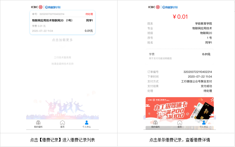Viewport: 235px width, 147px height.
Task: Load more records via 点击加载更多
Action: 62,40
